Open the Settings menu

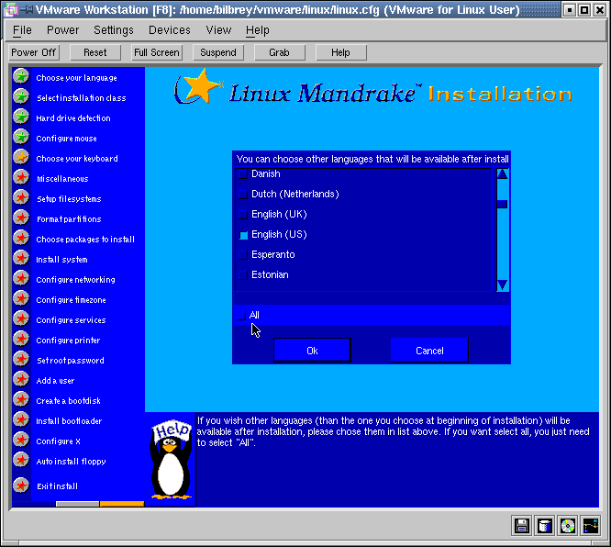(114, 30)
